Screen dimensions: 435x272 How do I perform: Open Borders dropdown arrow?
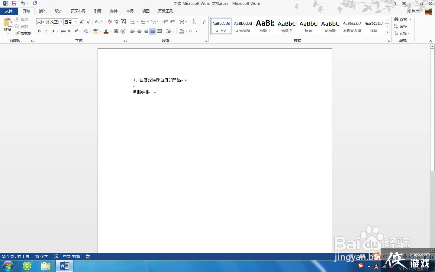point(196,31)
